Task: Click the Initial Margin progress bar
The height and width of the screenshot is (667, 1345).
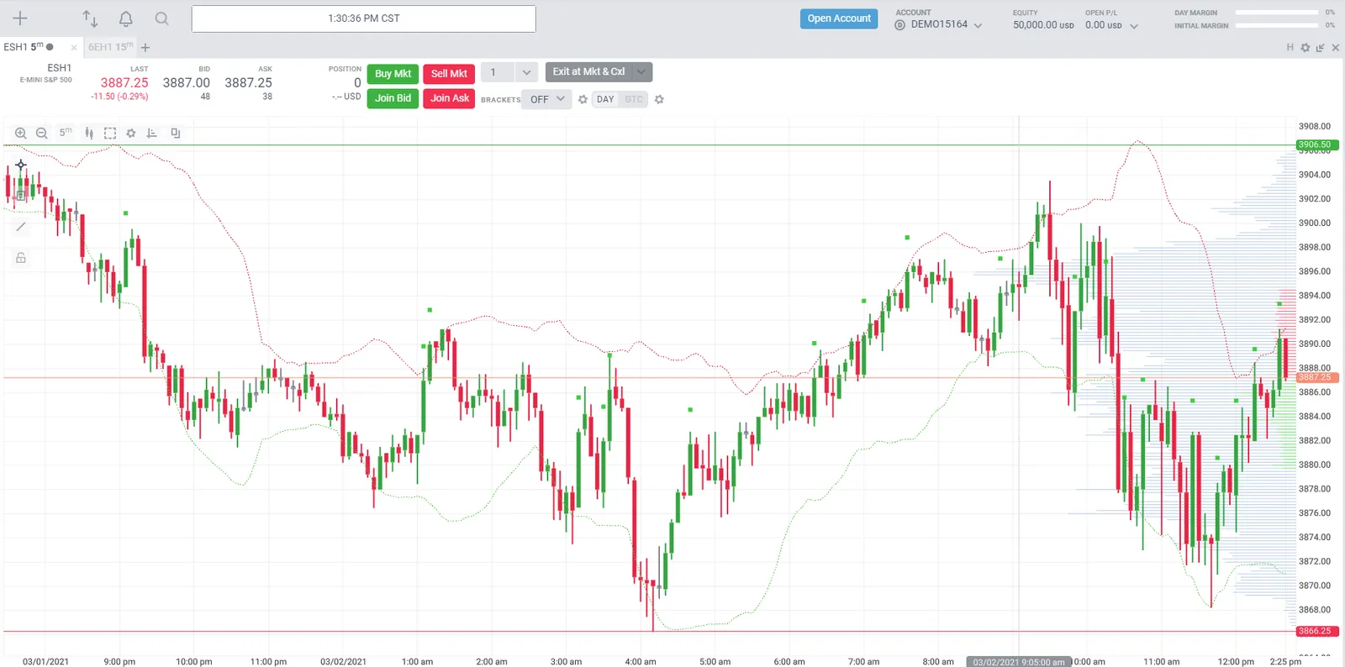Action: tap(1276, 25)
